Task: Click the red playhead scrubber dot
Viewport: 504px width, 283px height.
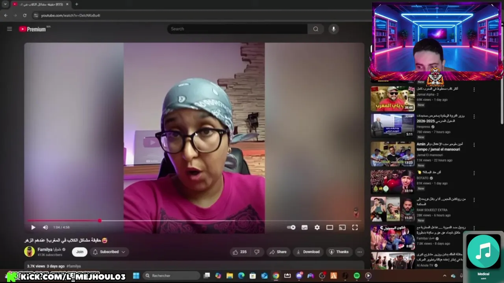Action: [100, 221]
